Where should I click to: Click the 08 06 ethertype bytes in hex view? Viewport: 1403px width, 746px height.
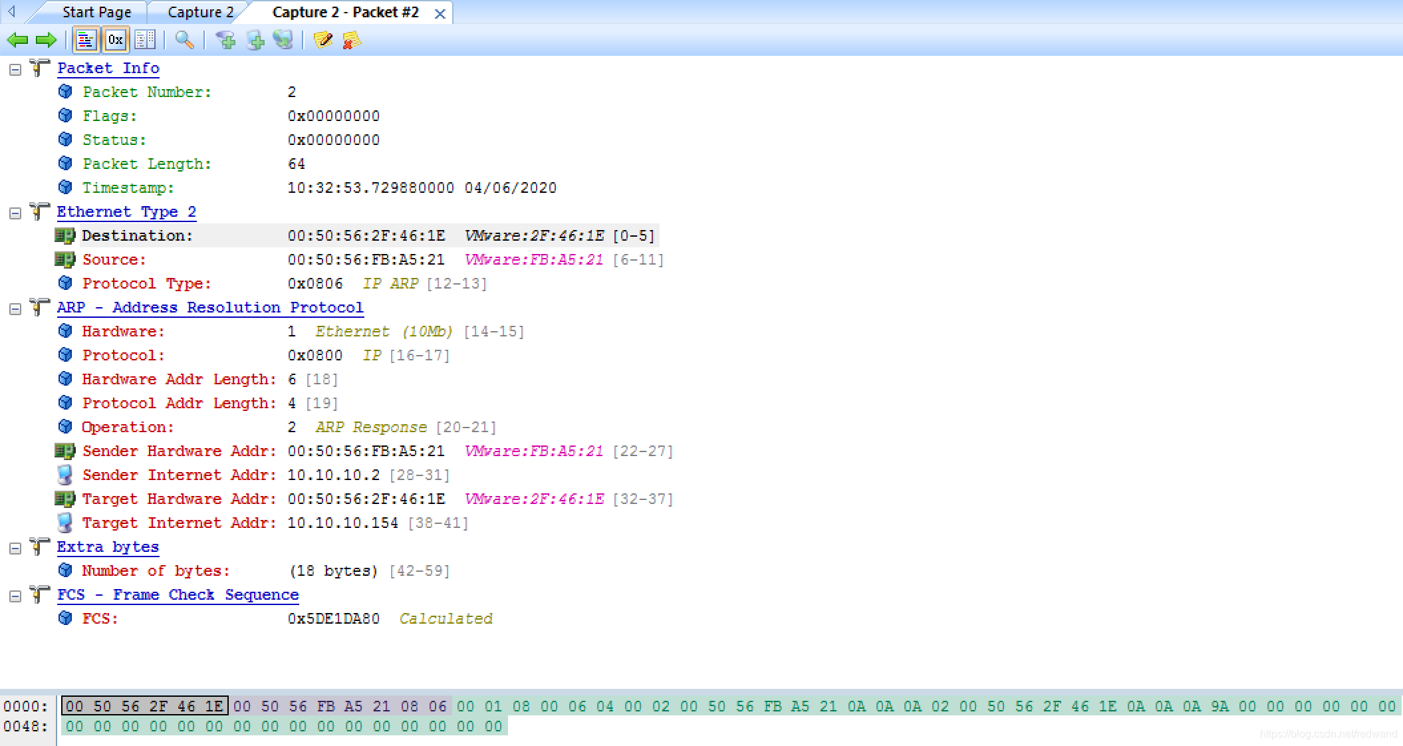point(424,706)
